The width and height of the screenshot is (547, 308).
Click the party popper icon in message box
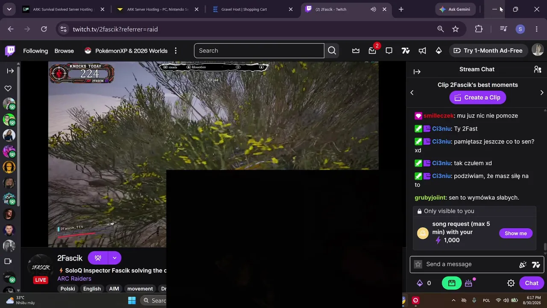click(523, 265)
